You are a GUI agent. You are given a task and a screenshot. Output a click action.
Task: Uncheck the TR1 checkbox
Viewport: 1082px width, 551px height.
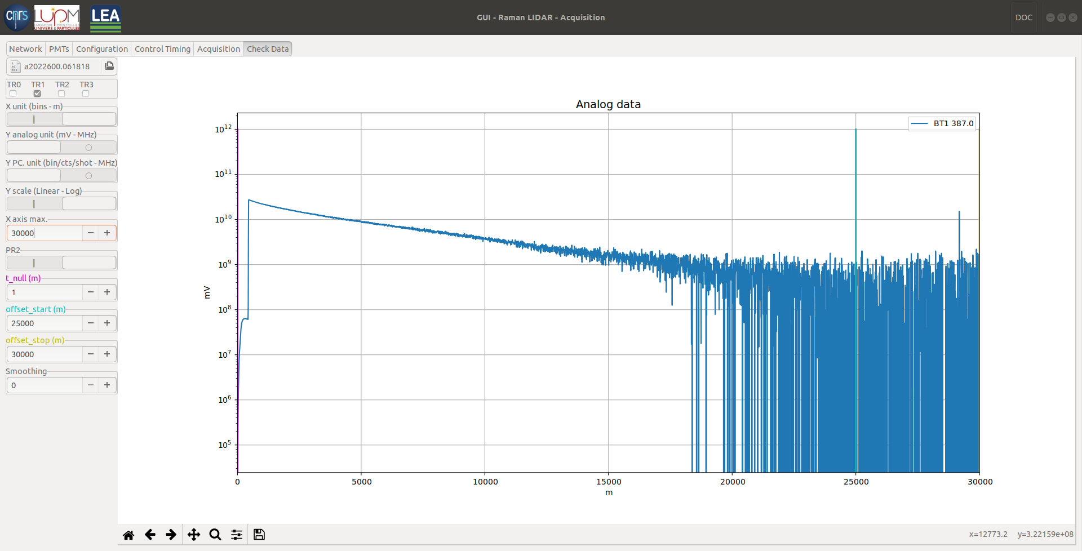click(37, 94)
